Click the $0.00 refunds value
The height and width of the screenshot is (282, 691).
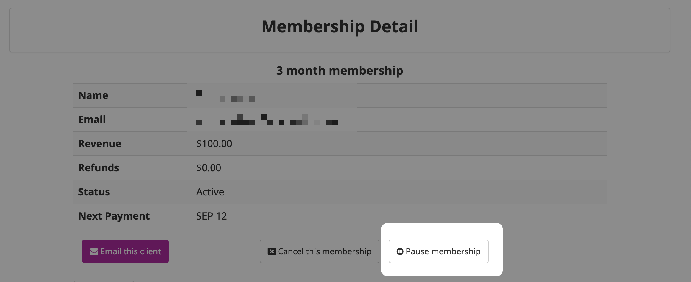coord(209,168)
